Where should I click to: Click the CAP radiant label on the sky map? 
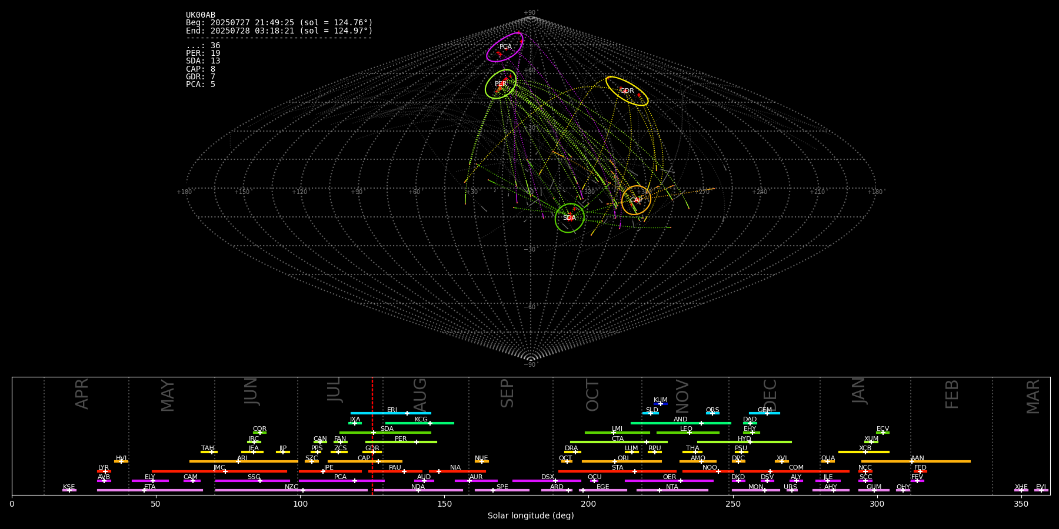click(636, 200)
